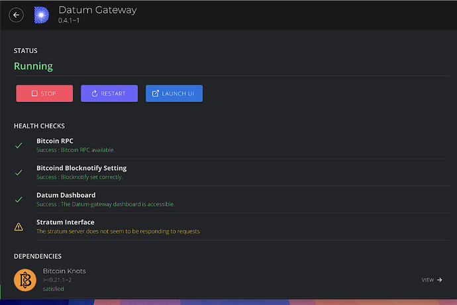This screenshot has width=457, height=305.
Task: Click the Bitcoin Knots dependency name
Action: pyautogui.click(x=64, y=271)
